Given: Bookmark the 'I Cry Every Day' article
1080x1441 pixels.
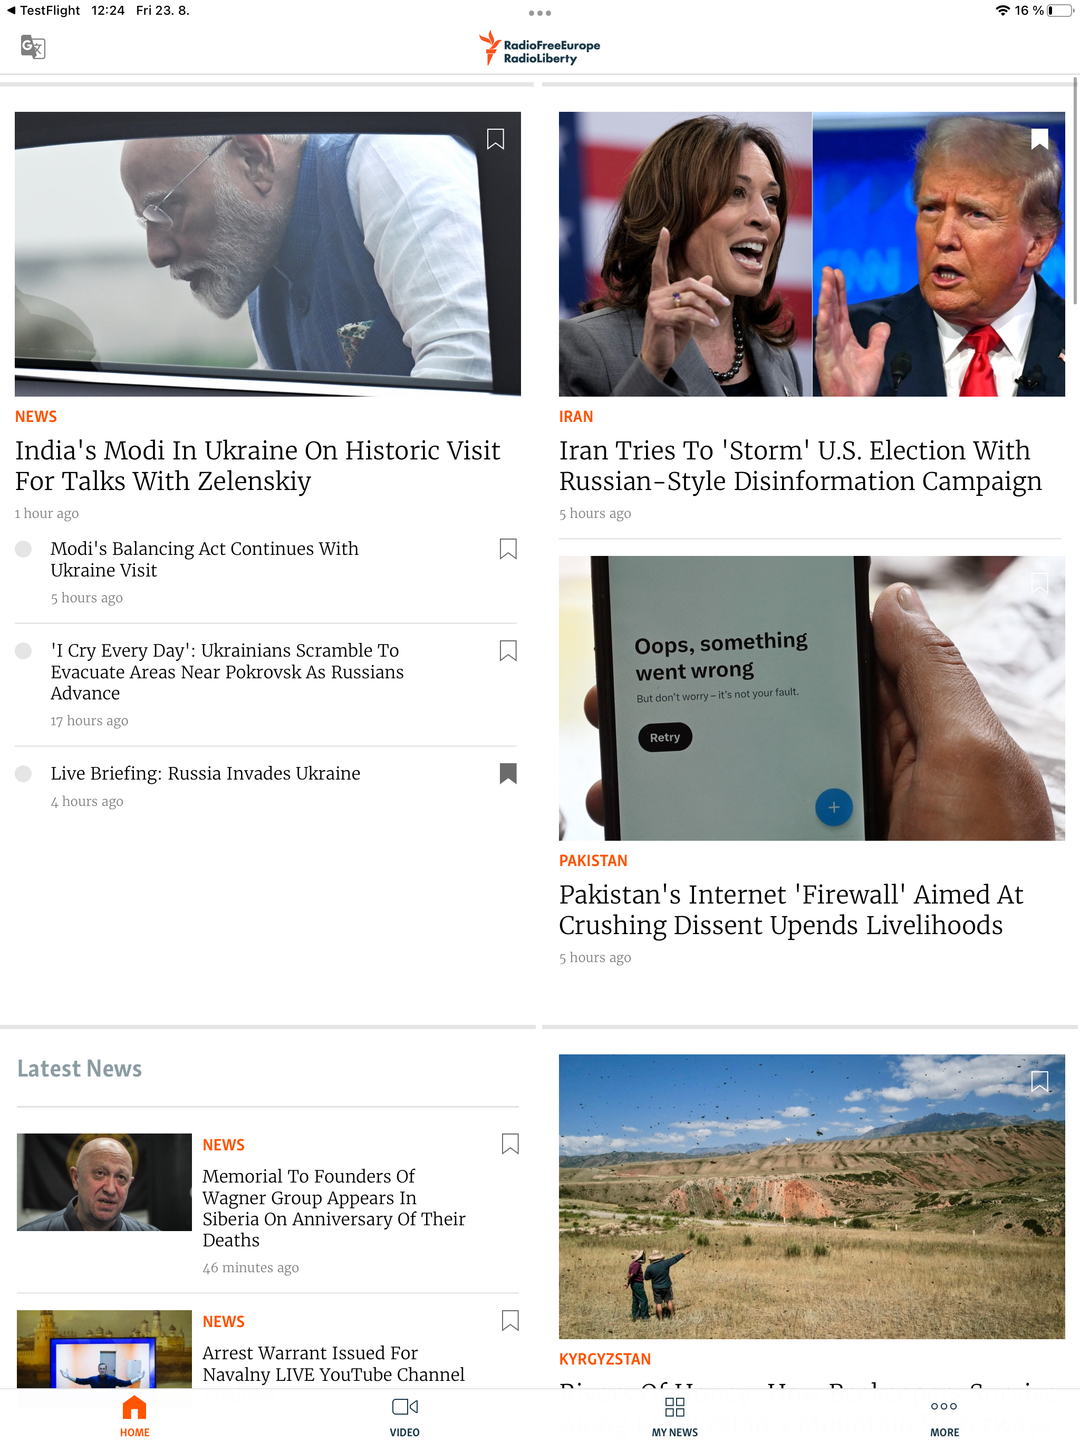Looking at the screenshot, I should 507,650.
